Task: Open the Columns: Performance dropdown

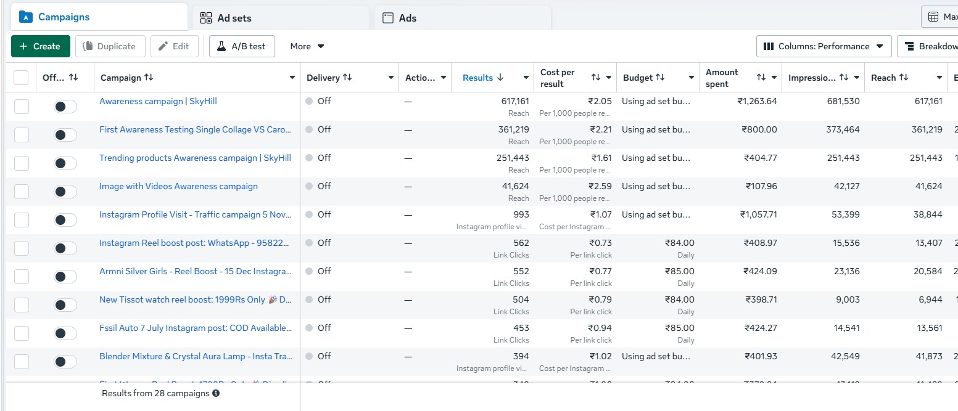Action: 824,46
